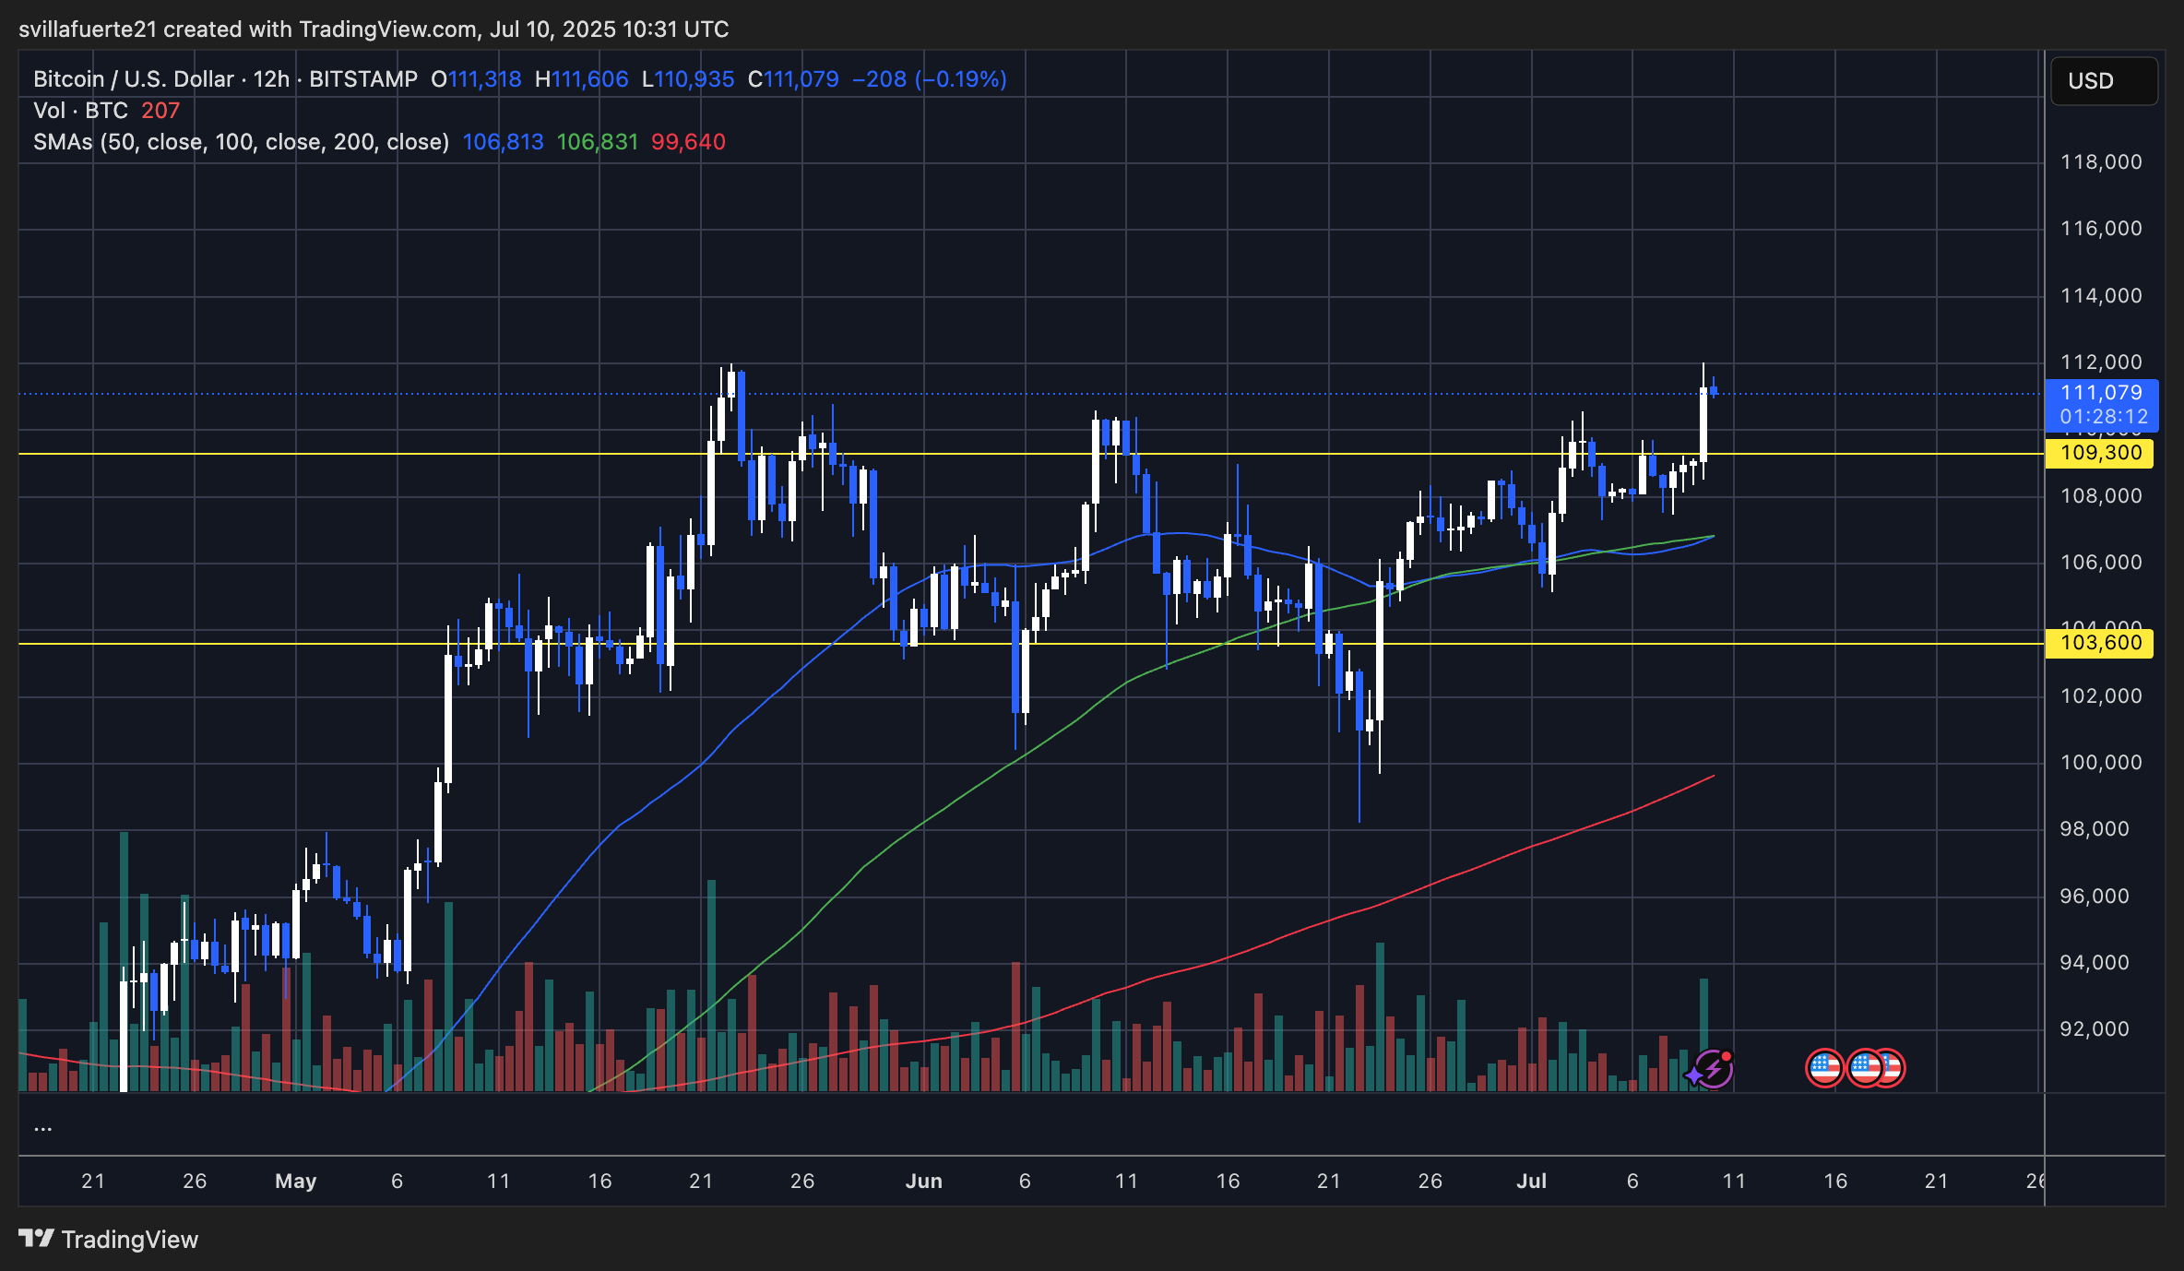The image size is (2184, 1271).
Task: Click the C111,079 close value
Action: click(793, 79)
